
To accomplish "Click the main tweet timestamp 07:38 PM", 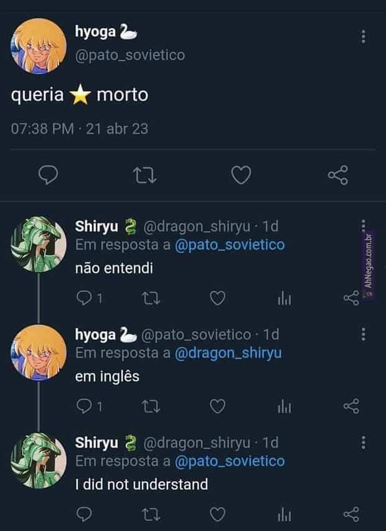I will [x=42, y=129].
